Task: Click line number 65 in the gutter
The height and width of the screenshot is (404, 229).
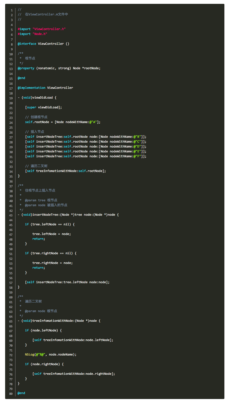Action: coord(11,322)
